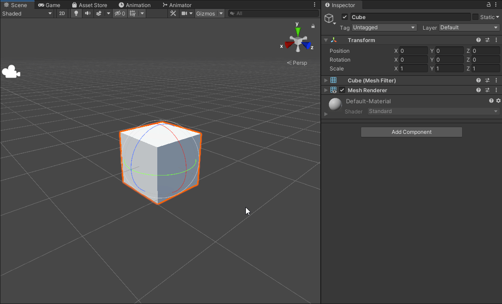Open the Shader dropdown showing Standard
Image resolution: width=502 pixels, height=304 pixels.
pos(433,111)
